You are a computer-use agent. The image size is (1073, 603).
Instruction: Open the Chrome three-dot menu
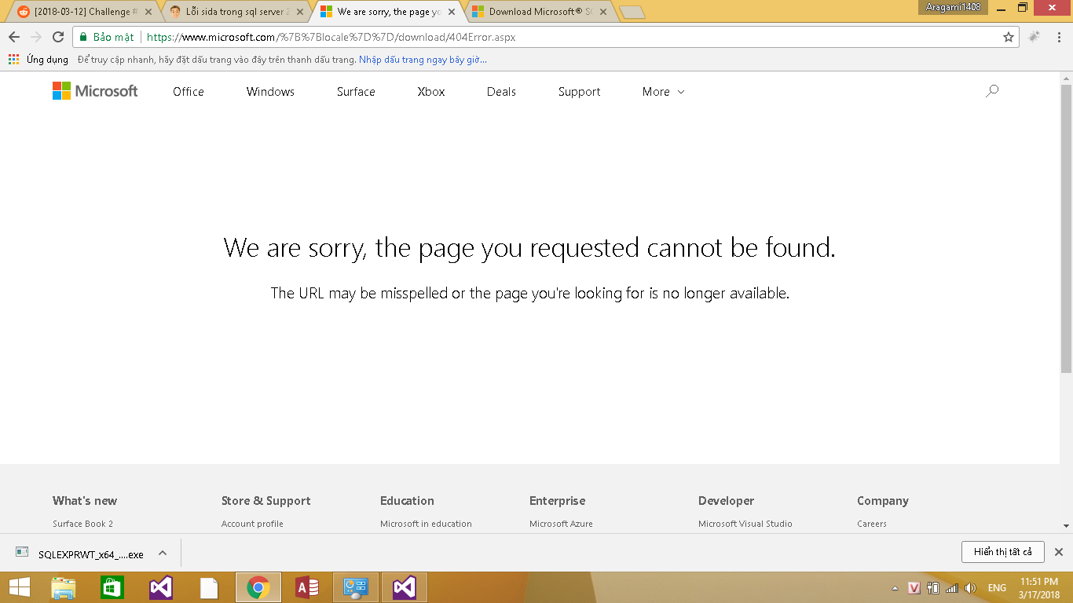[1058, 37]
